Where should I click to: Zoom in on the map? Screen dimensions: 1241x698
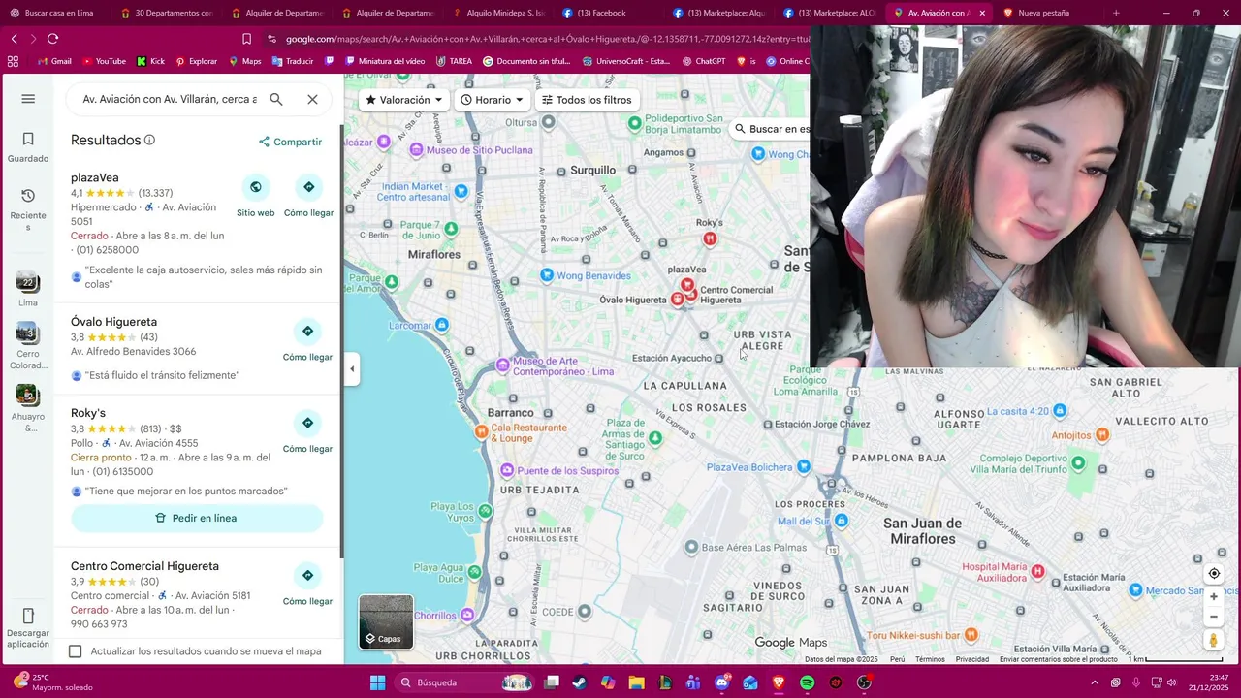click(1213, 596)
